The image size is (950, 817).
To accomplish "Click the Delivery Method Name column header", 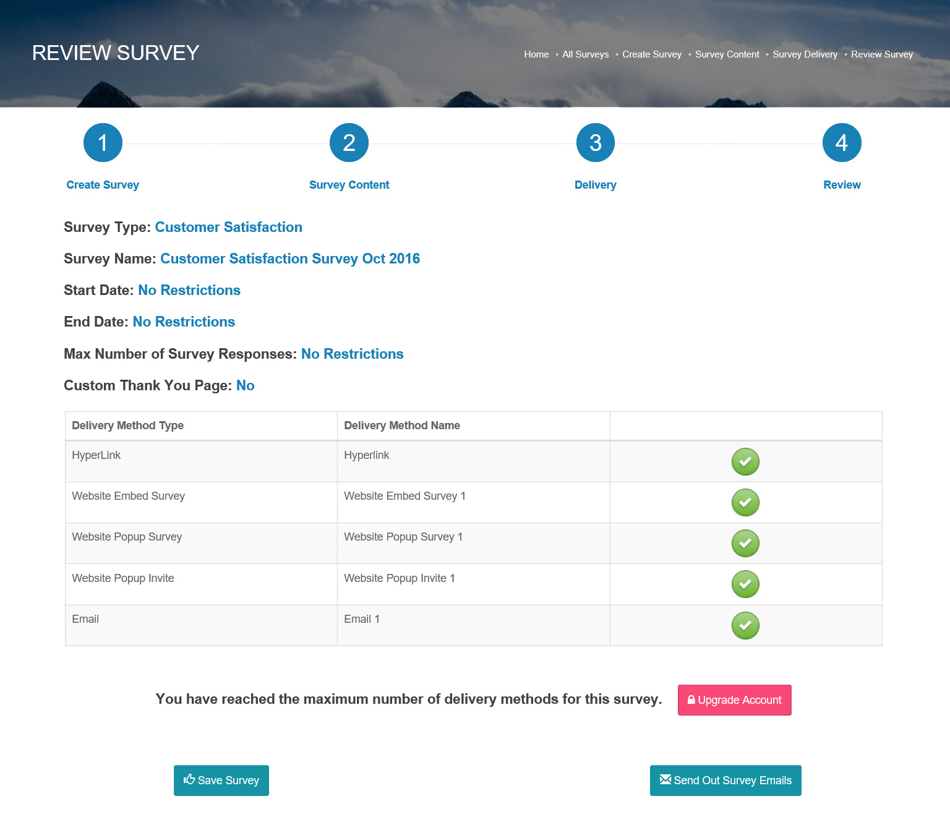I will click(402, 426).
